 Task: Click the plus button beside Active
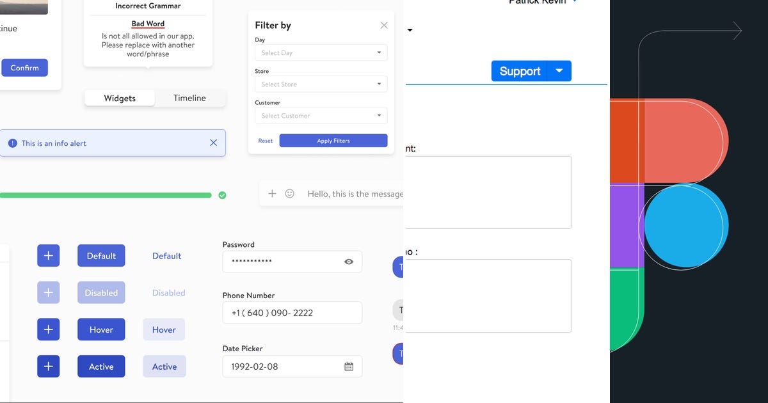pyautogui.click(x=48, y=367)
